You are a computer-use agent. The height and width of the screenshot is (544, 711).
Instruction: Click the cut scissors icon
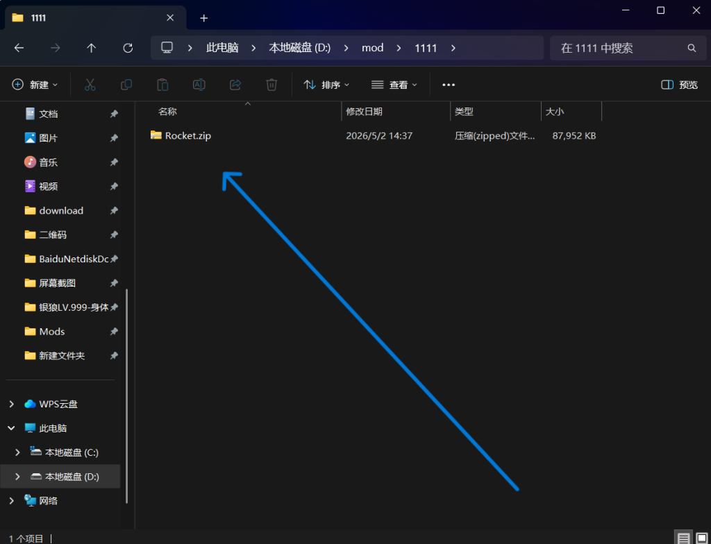[x=90, y=85]
